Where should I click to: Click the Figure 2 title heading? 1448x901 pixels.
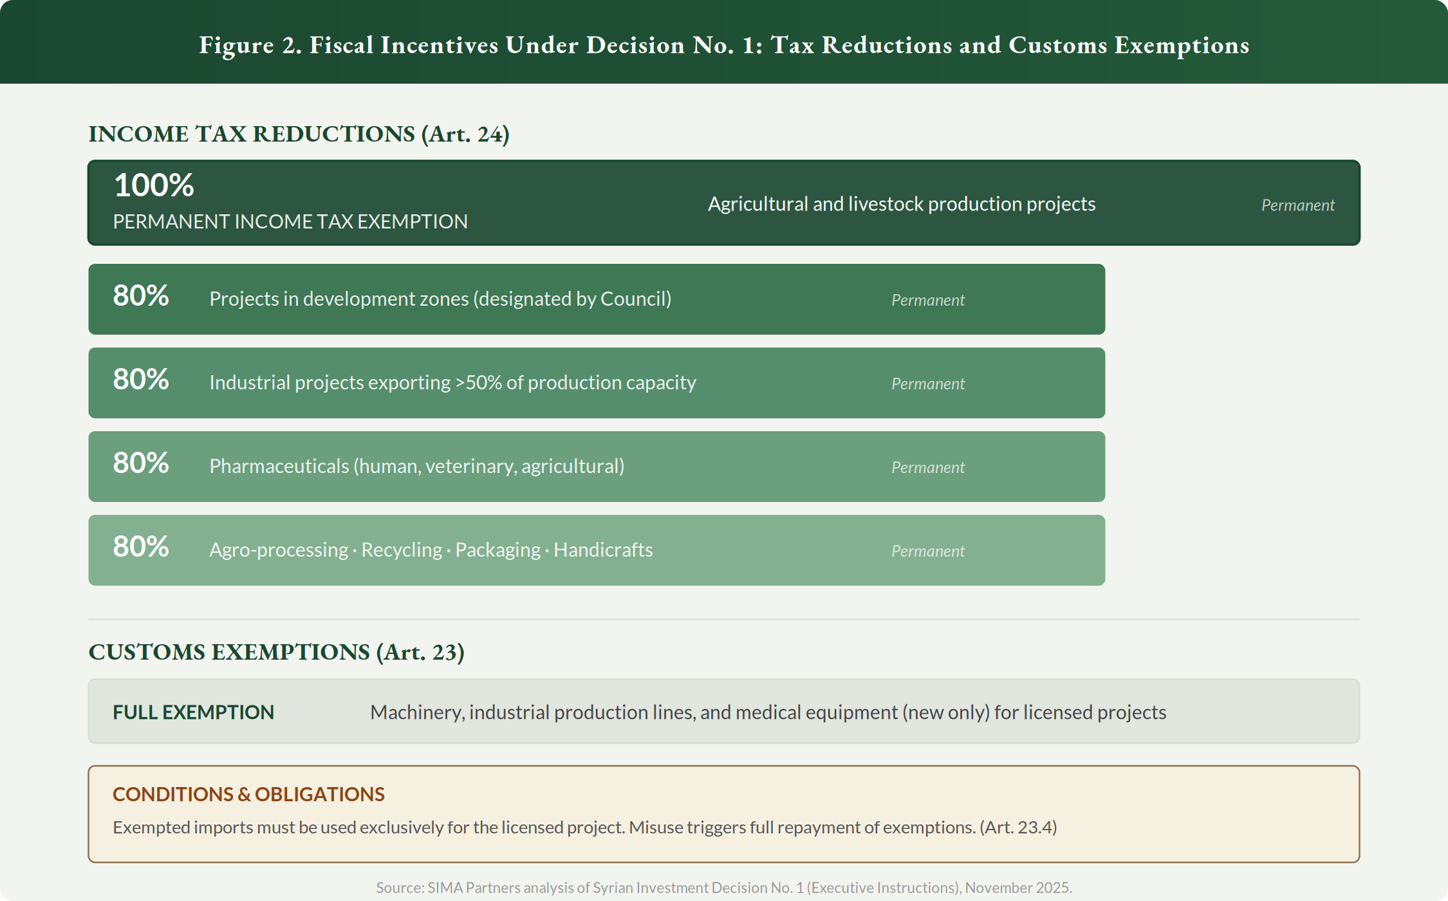tap(724, 45)
